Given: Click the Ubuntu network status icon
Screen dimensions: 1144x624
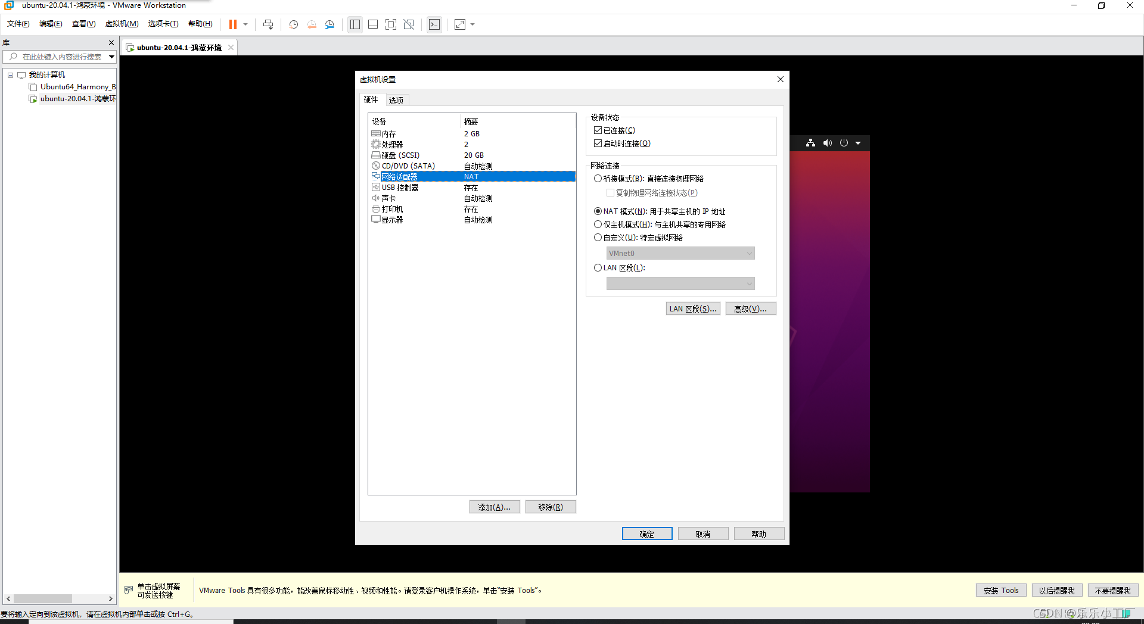Looking at the screenshot, I should (x=810, y=143).
